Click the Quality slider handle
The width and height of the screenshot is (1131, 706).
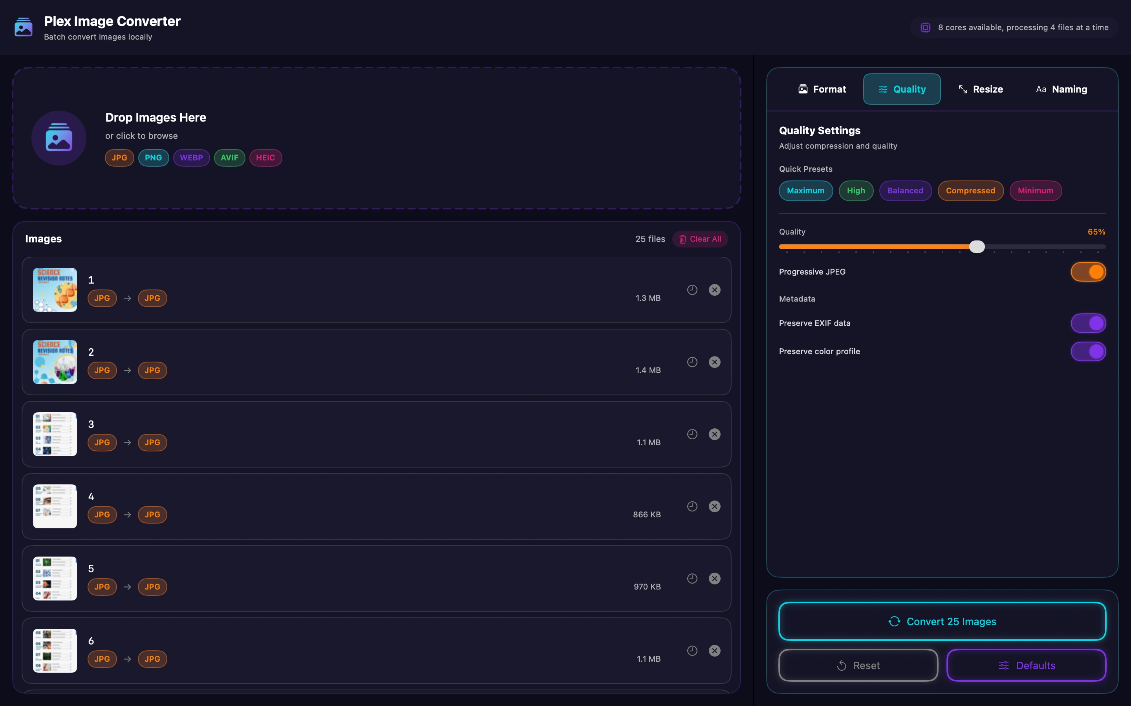coord(977,247)
